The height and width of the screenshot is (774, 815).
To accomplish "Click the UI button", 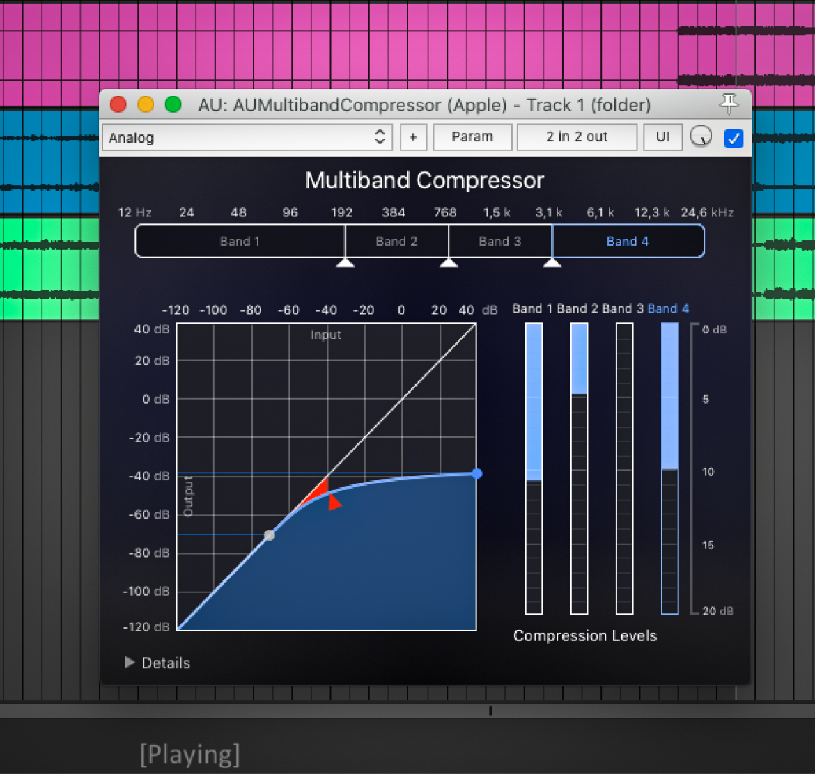I will 662,137.
